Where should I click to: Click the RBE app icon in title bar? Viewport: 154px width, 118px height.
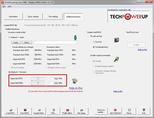[2, 2]
